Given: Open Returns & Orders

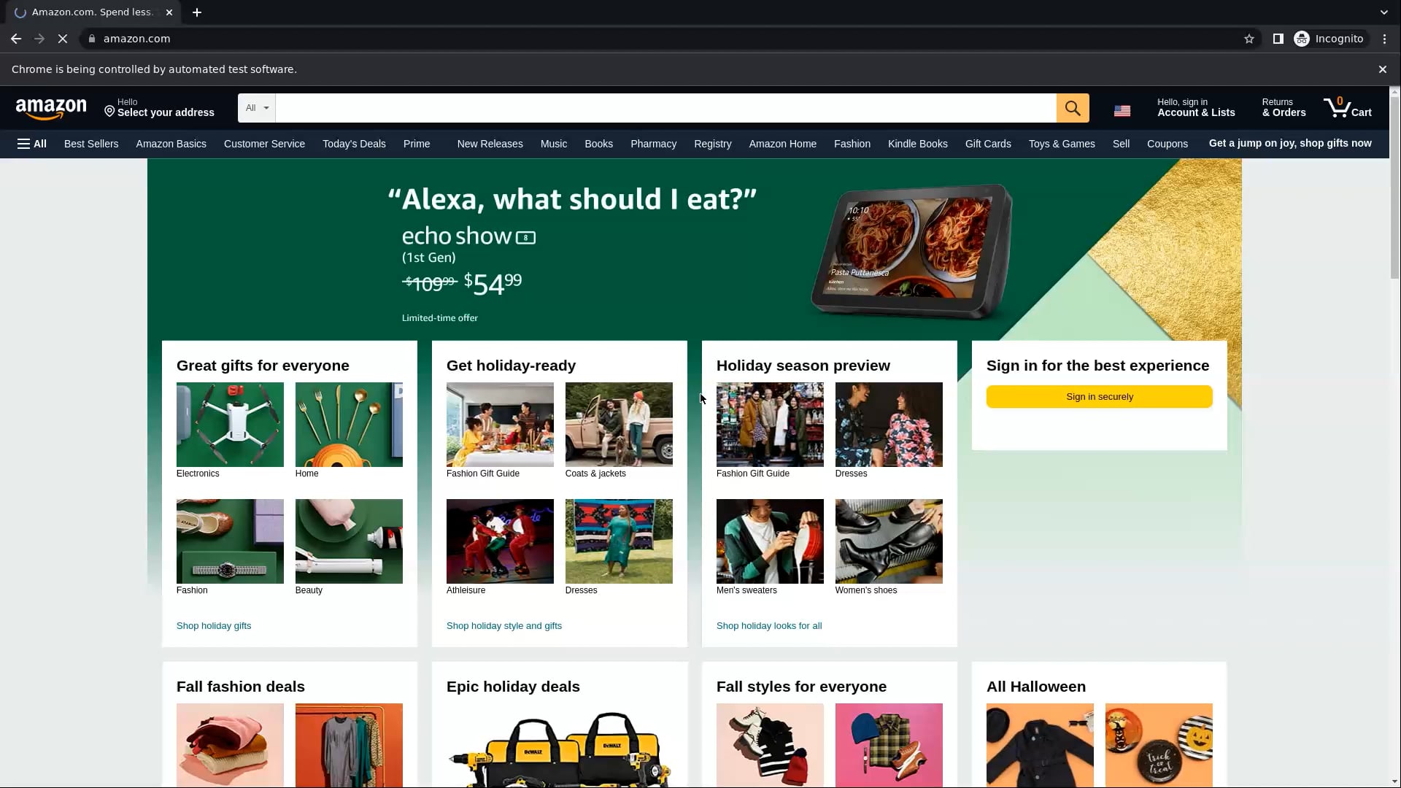Looking at the screenshot, I should pos(1284,108).
